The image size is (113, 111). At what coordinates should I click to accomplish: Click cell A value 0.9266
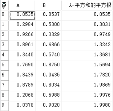22,35
